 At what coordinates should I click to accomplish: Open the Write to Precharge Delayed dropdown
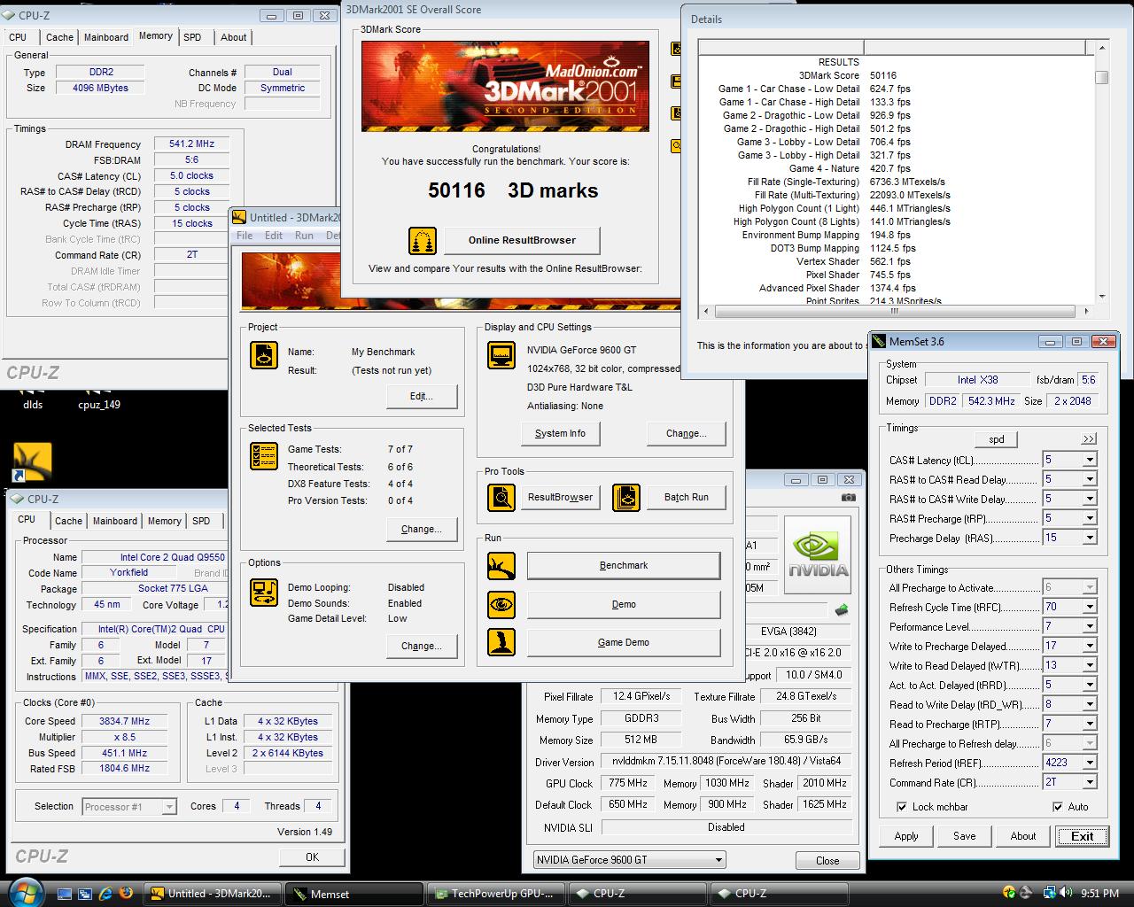pyautogui.click(x=1090, y=646)
